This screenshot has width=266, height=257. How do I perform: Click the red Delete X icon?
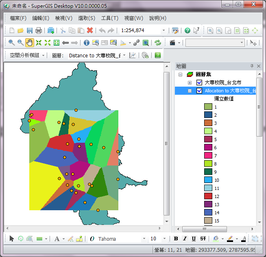point(90,30)
